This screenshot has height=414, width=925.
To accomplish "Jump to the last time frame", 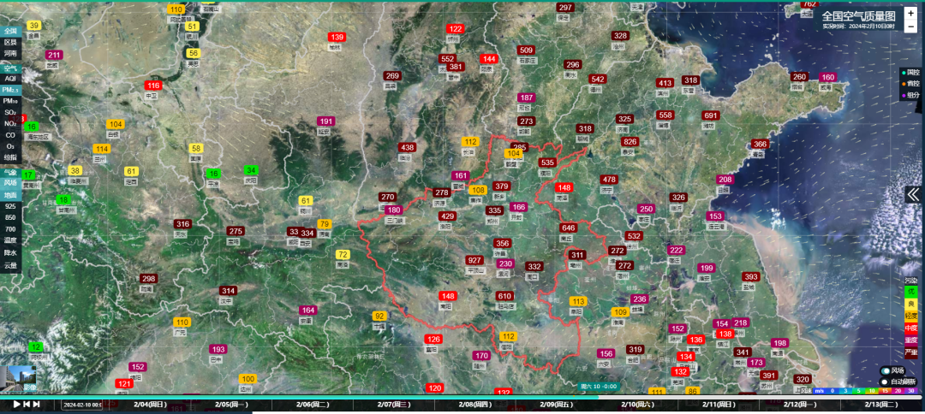I will pos(37,405).
